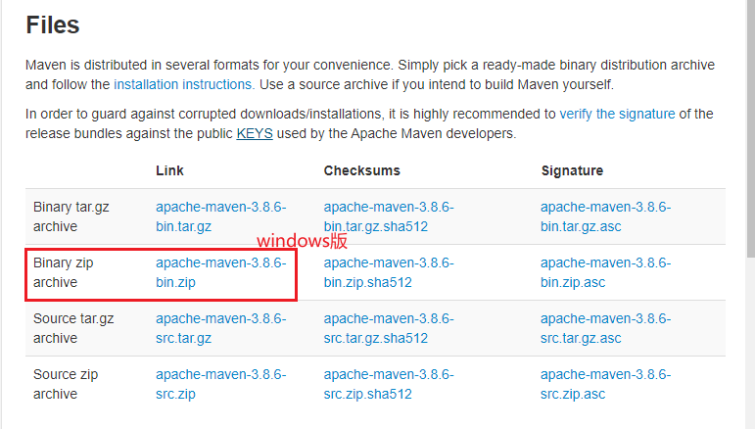Open the bin.tar.gz.sha512 checksum link

pos(389,216)
